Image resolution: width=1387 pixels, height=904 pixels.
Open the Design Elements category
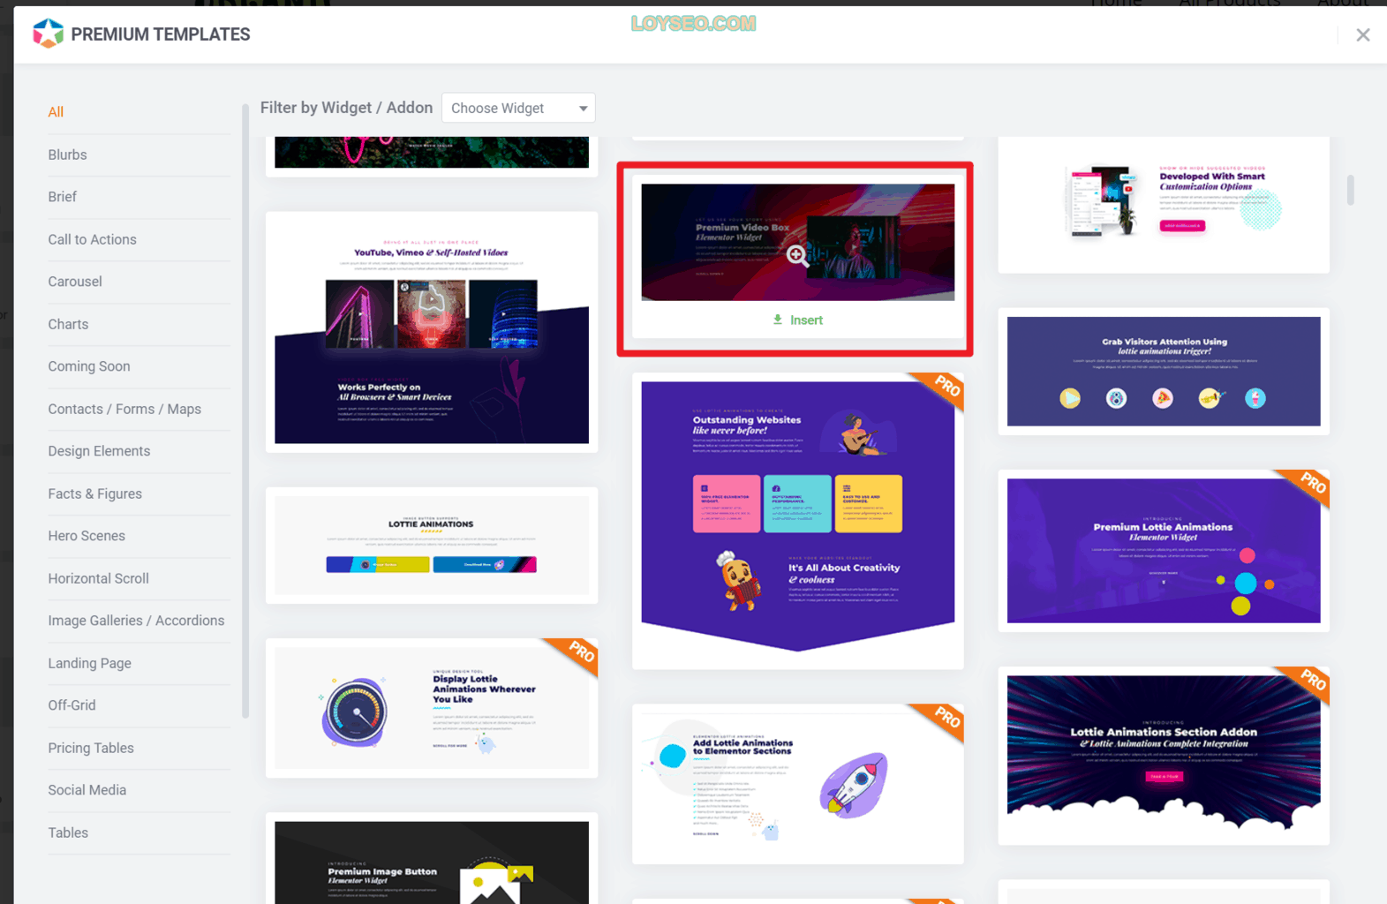pos(99,451)
